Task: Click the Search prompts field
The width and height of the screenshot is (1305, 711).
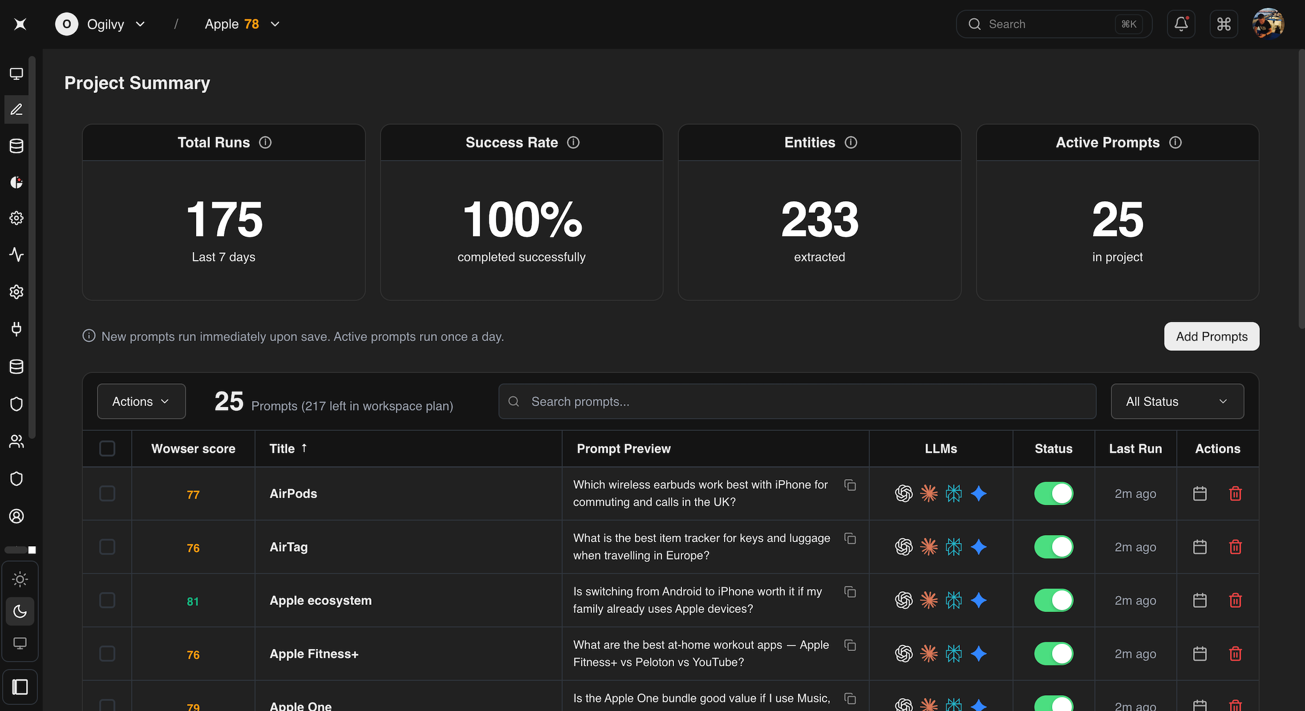Action: click(x=797, y=401)
